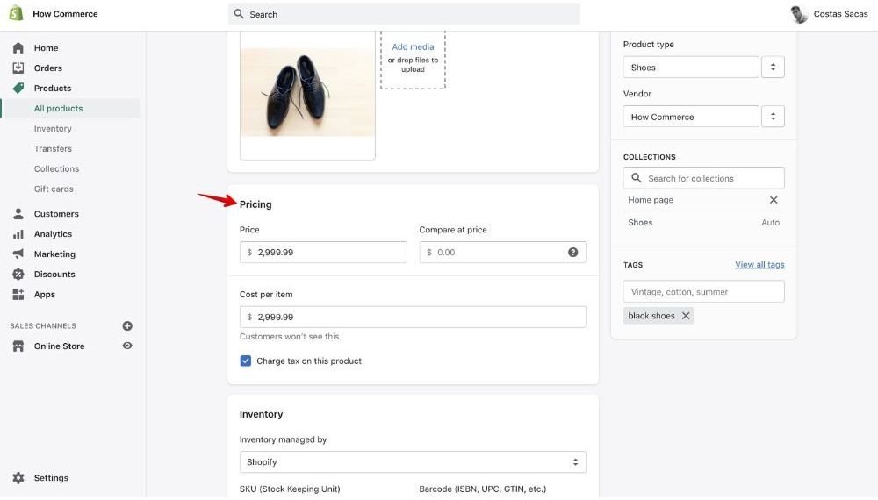
Task: Click the black shoes product thumbnail
Action: 307,92
